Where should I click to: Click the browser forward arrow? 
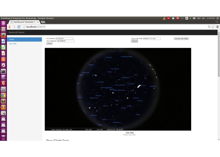14,27
